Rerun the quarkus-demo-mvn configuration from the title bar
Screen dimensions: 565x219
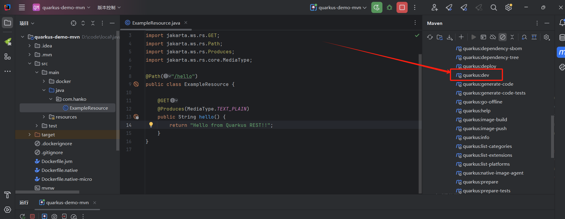click(377, 7)
